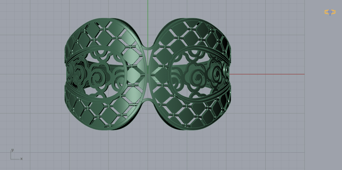
Task: Click the x-y world axis icon
Action: tap(16, 154)
